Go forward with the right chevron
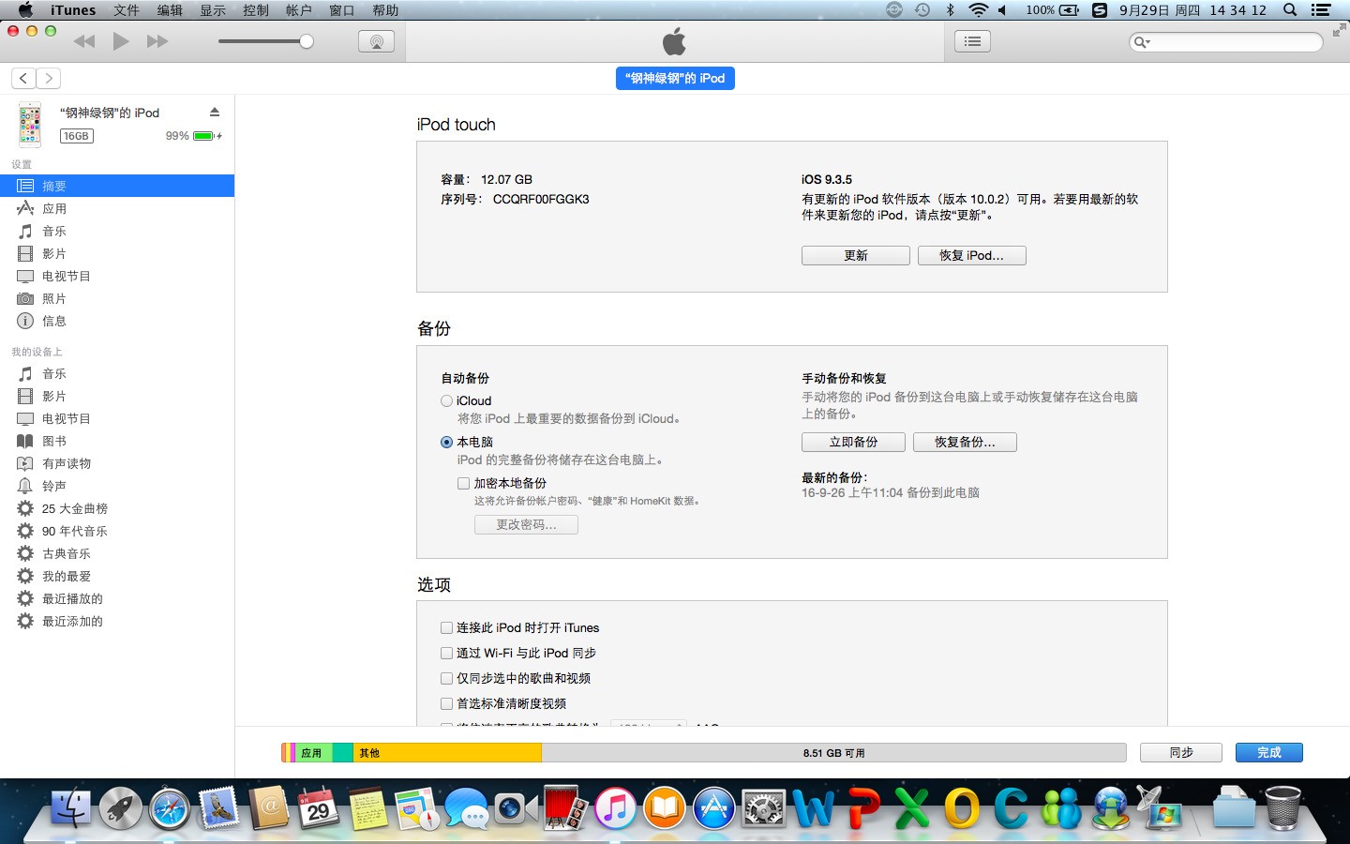Image resolution: width=1350 pixels, height=844 pixels. [x=49, y=79]
